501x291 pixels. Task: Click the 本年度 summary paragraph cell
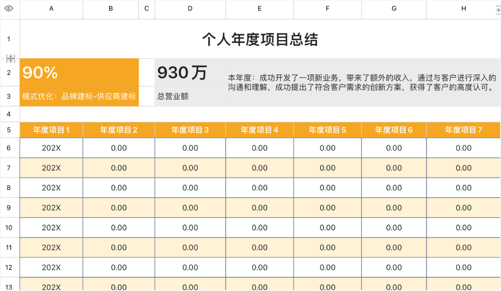pos(363,83)
